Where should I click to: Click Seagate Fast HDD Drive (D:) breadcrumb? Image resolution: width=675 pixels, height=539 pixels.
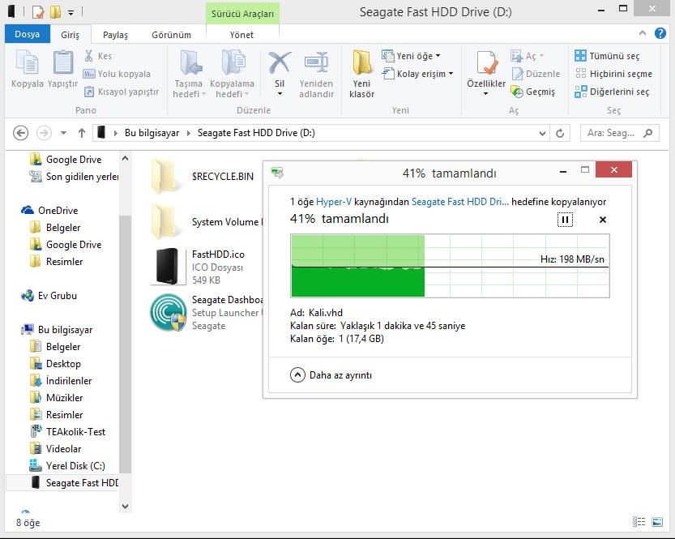click(x=256, y=133)
